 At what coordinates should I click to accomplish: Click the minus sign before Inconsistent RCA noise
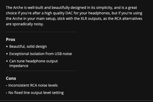pos(7,86)
